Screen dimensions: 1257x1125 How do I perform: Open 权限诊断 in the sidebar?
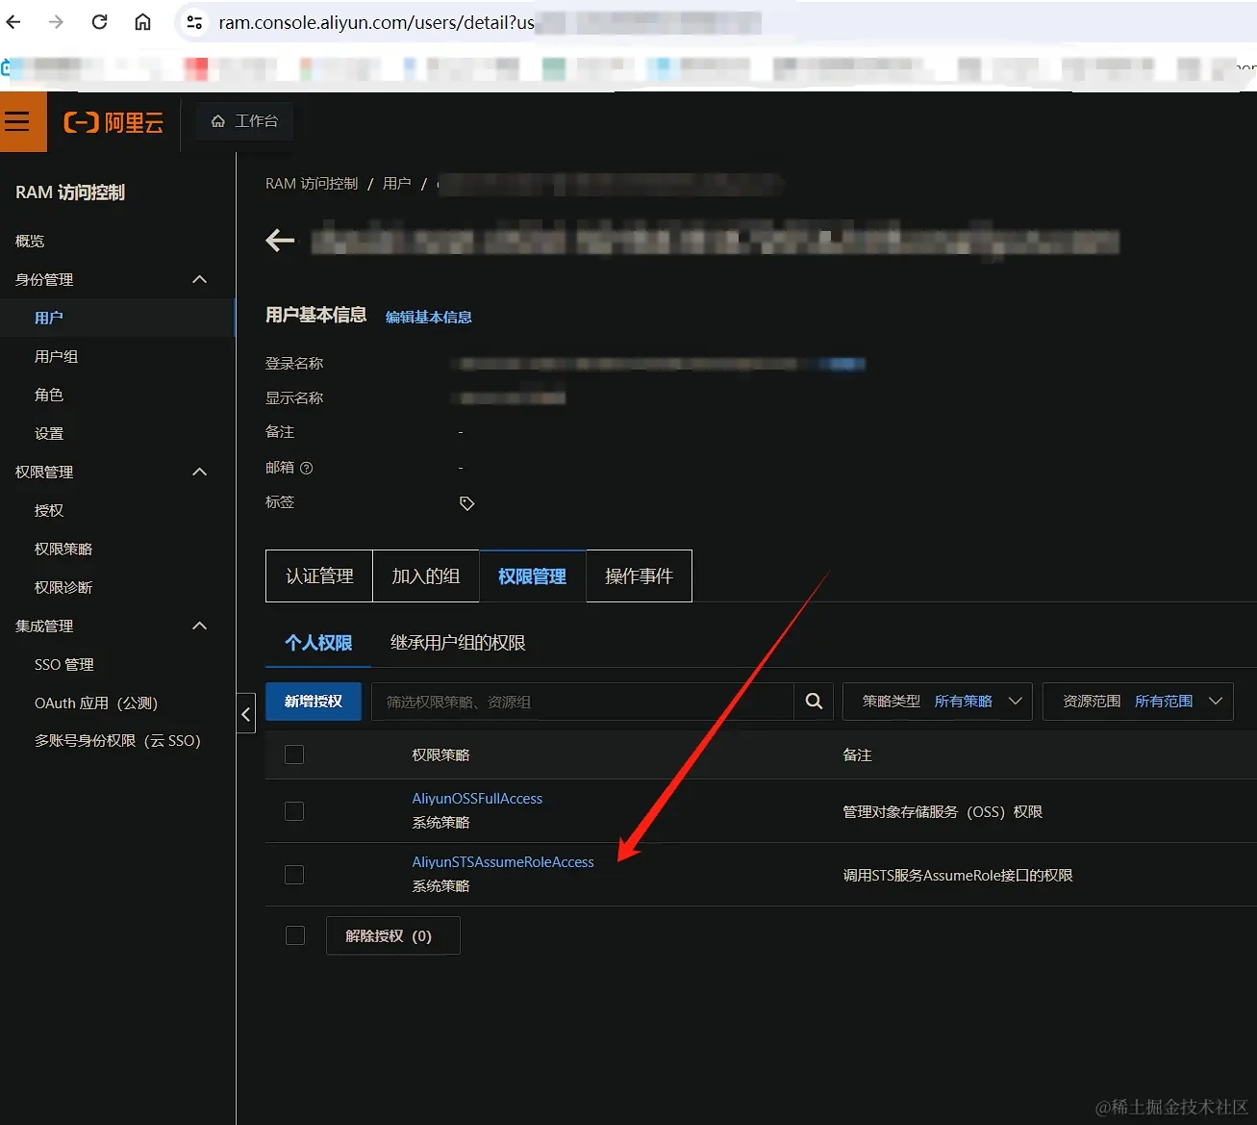(x=63, y=587)
